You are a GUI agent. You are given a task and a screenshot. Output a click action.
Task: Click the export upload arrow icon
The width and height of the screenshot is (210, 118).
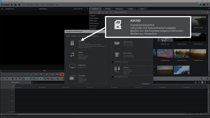pyautogui.click(x=208, y=5)
